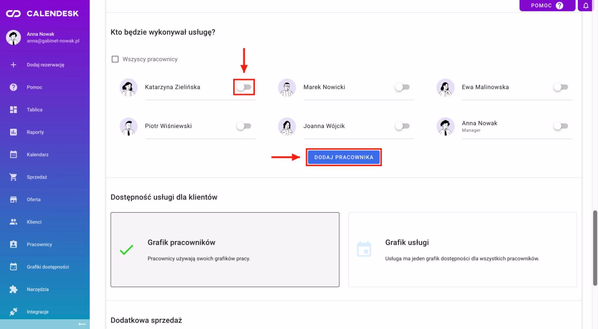Turn on Joanna Wójcik's switch
Viewport: 598px width, 329px height.
[403, 126]
